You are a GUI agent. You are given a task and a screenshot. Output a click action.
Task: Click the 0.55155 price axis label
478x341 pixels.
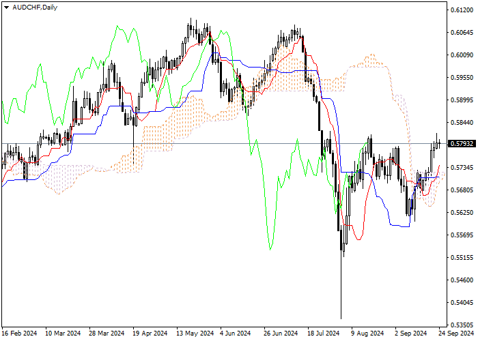tap(462, 258)
